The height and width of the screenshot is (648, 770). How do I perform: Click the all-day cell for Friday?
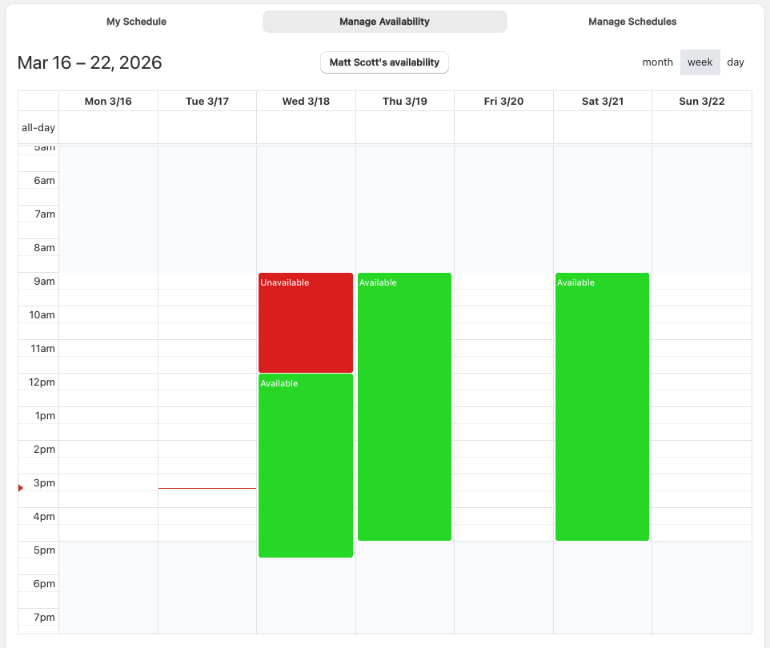click(x=503, y=127)
